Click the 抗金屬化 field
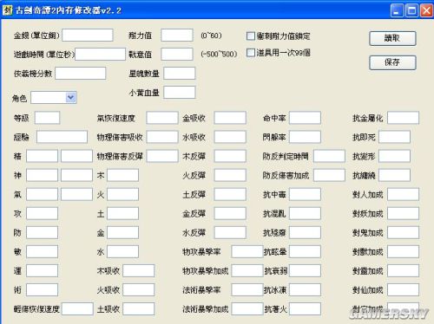This screenshot has width=434, height=324. click(x=403, y=118)
